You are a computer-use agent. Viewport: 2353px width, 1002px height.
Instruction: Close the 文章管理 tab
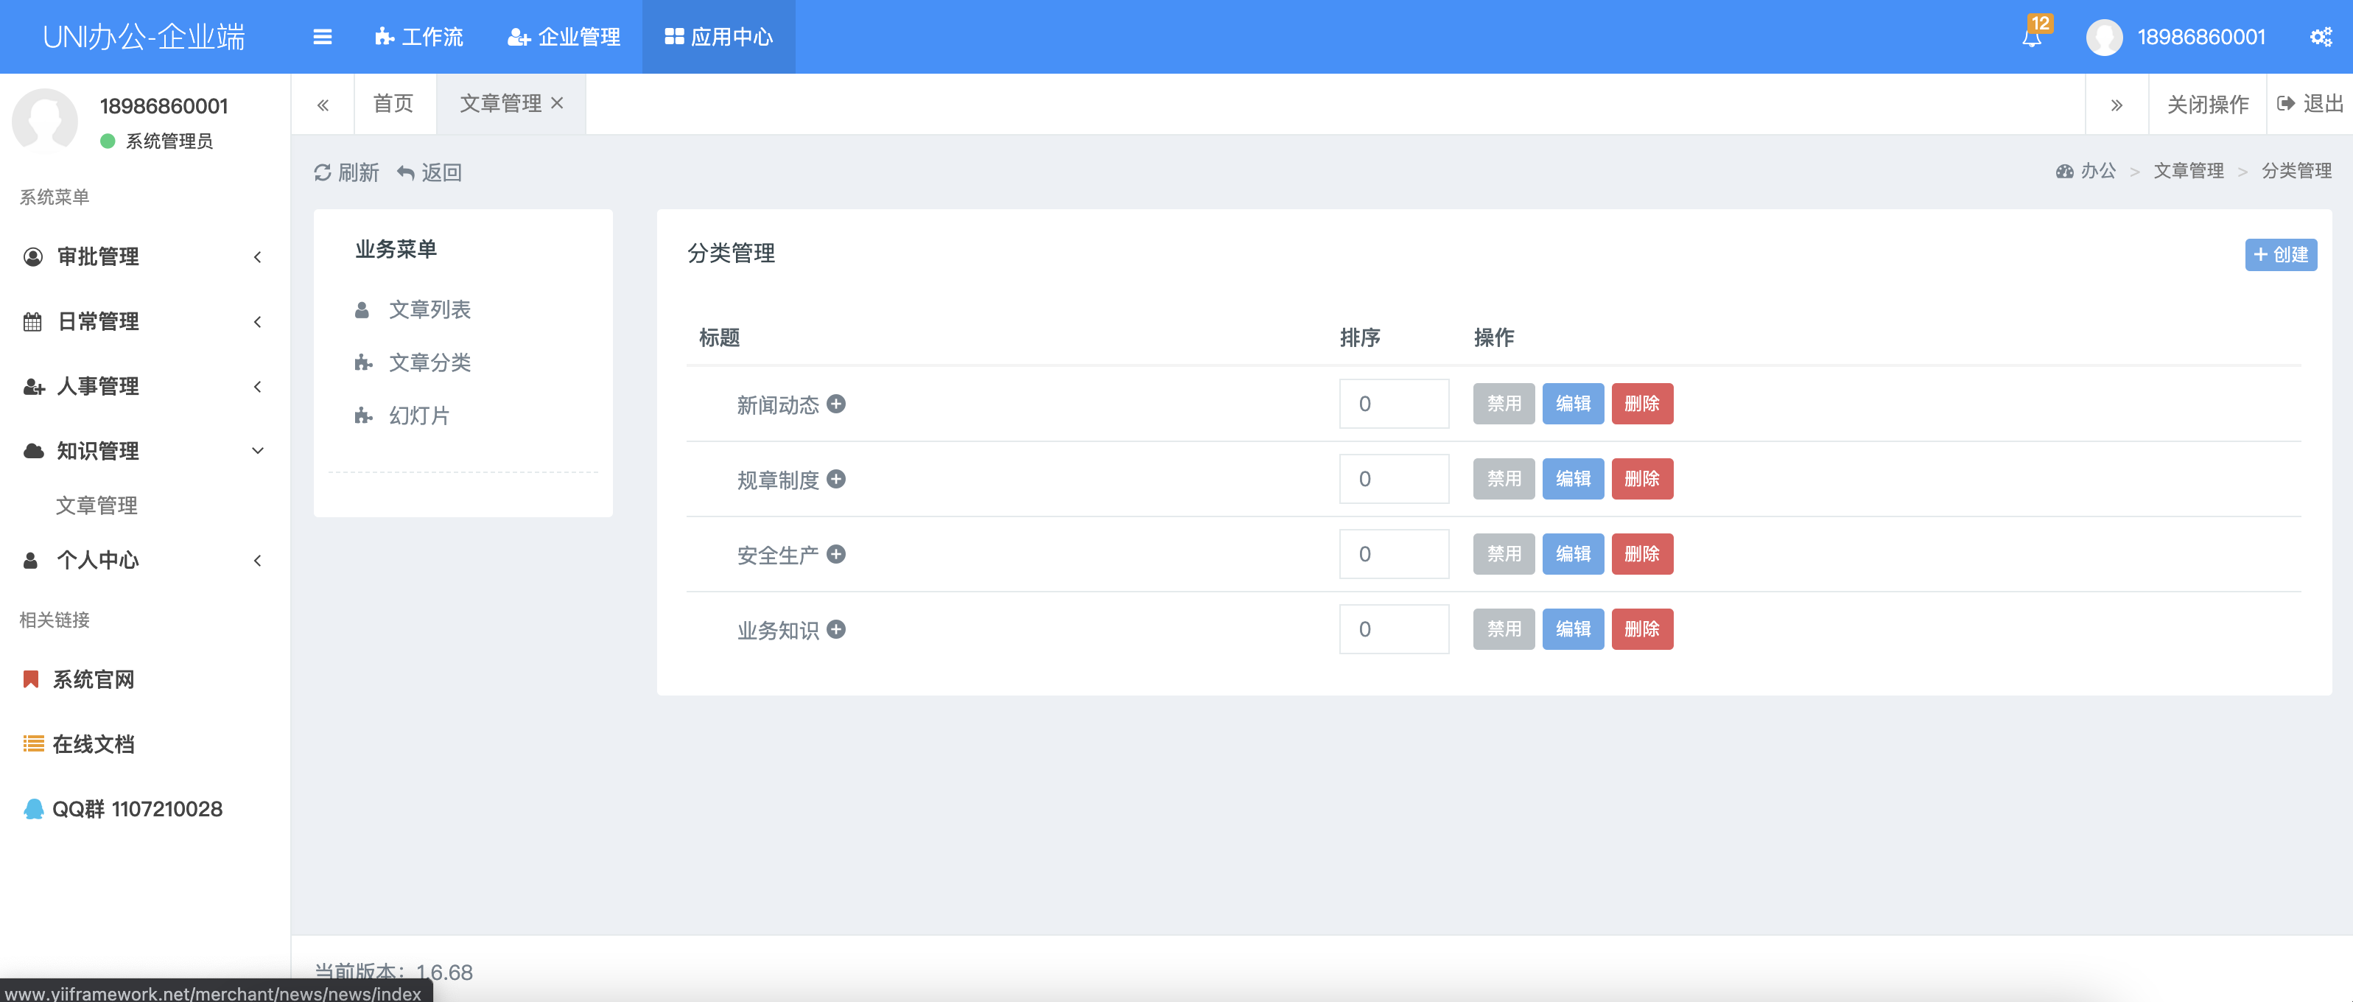(x=557, y=103)
